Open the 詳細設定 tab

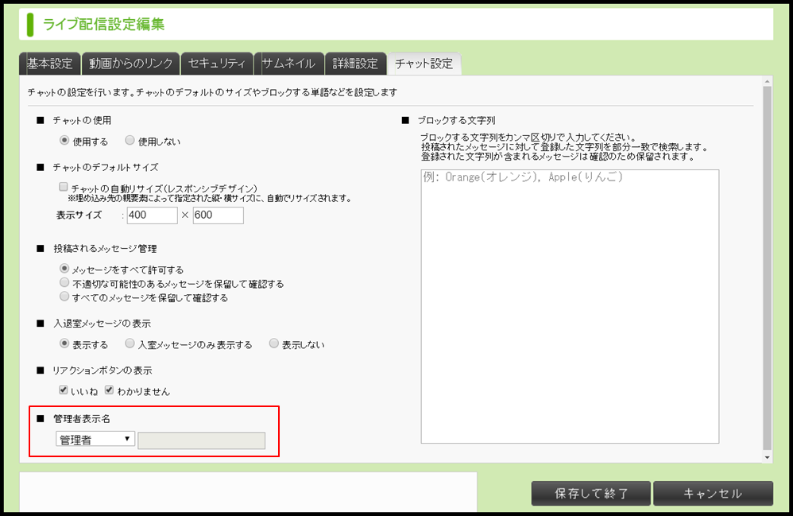[x=355, y=64]
